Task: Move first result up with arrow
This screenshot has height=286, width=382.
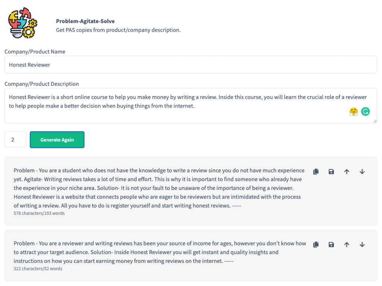Action: click(x=347, y=172)
